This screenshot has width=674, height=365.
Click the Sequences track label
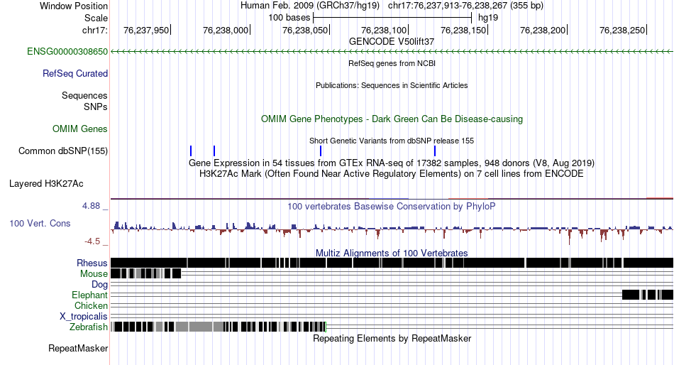[84, 96]
